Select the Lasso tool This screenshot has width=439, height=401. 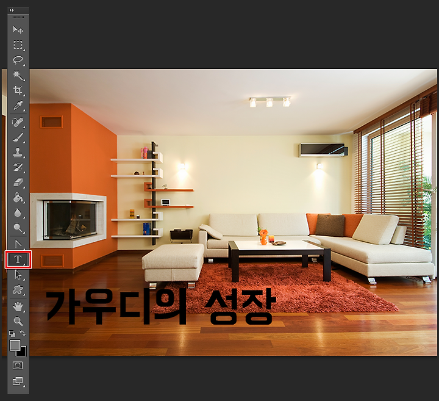tap(18, 60)
